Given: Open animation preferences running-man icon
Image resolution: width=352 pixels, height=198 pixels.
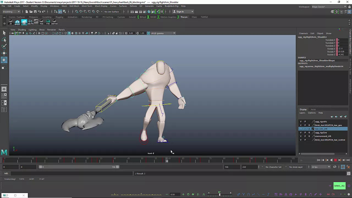Looking at the screenshot, I should (348, 167).
